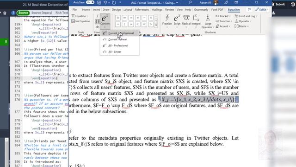
Task: Open the Comments icon in ribbon
Action: click(x=249, y=9)
